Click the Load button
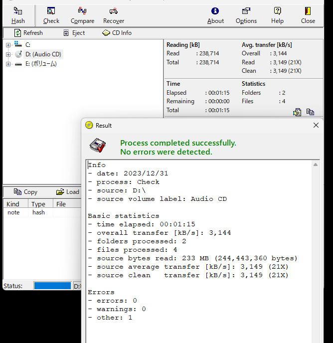 (x=67, y=192)
